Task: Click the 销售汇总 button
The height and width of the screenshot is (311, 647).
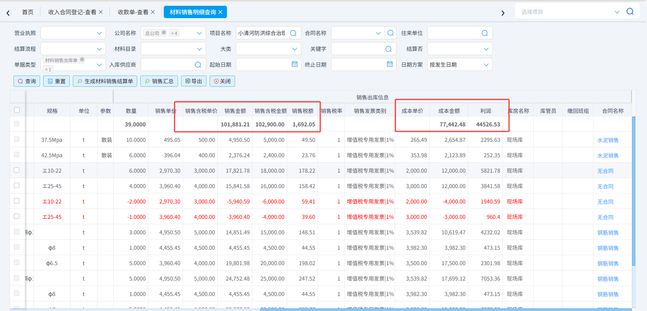Action: (x=159, y=81)
